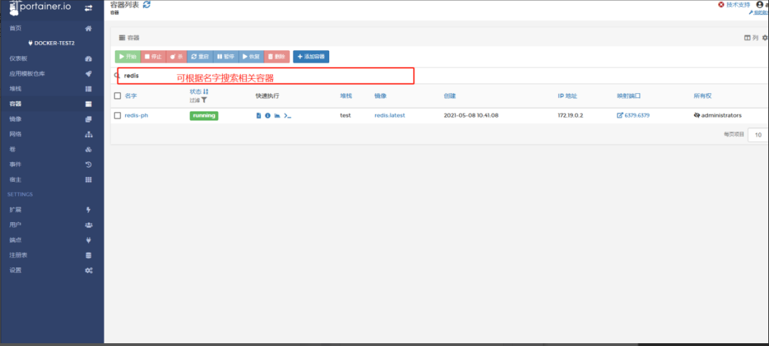The height and width of the screenshot is (346, 769).
Task: Open inspect info icon for redis-ph
Action: pyautogui.click(x=268, y=116)
